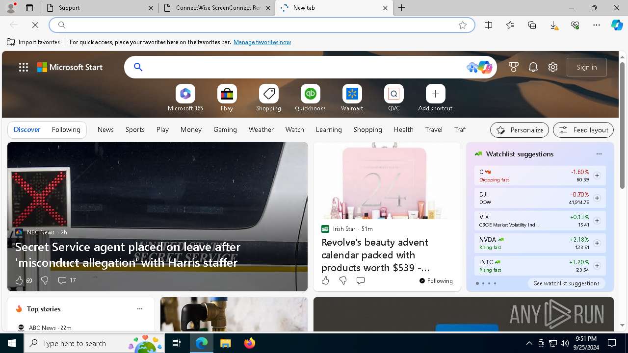Click the Personalize button
The height and width of the screenshot is (353, 628).
pos(520,130)
